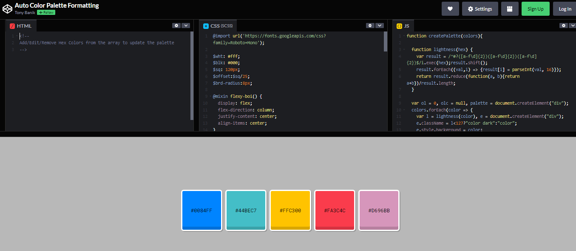Fold the colors.forEach block at line 10
The height and width of the screenshot is (251, 576).
click(x=404, y=110)
